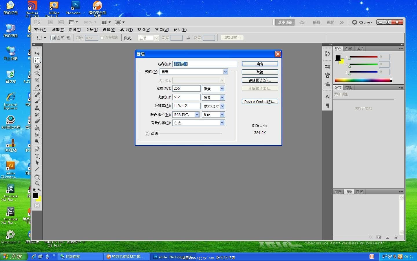Select the Move tool in toolbox

click(x=37, y=53)
